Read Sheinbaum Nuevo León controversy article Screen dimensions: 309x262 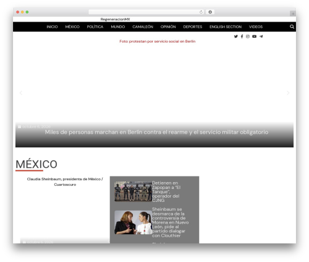coord(170,222)
